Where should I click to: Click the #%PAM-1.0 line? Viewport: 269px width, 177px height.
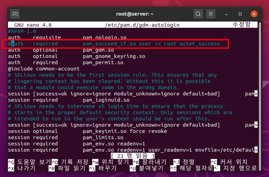22,31
